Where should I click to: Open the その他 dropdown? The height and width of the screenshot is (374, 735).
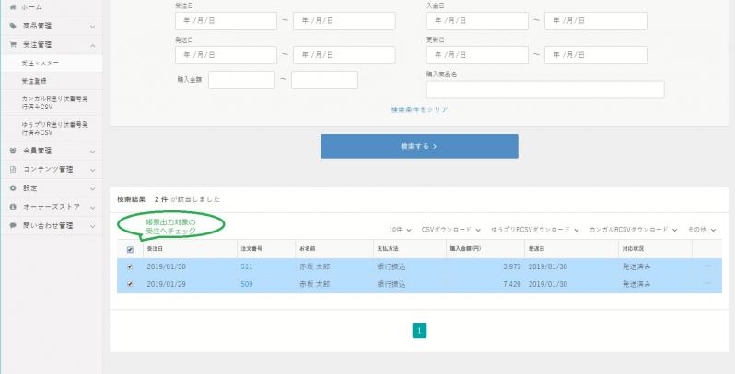click(702, 230)
